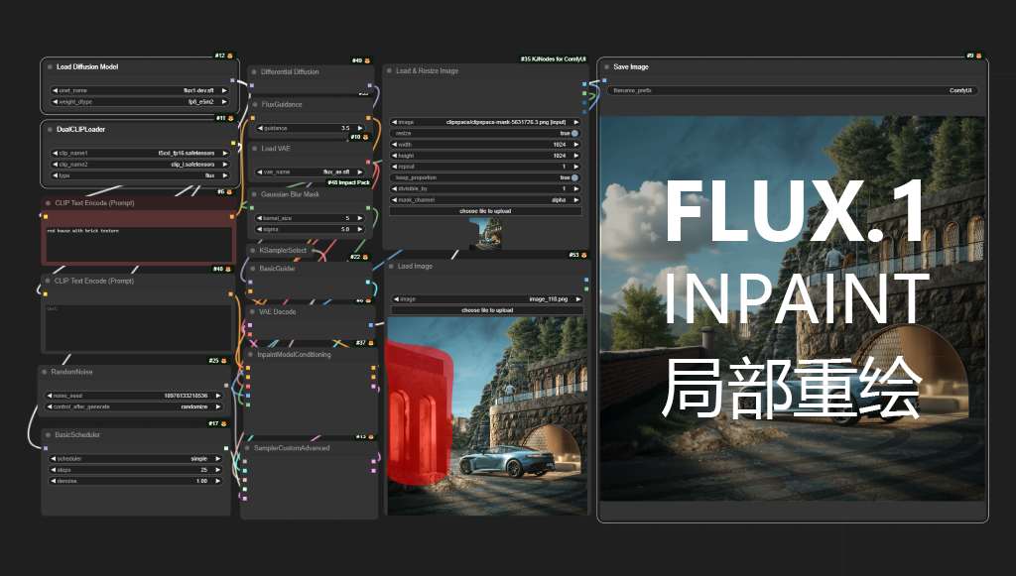This screenshot has height=576, width=1016.
Task: Increase the guidance value with right arrow
Action: (x=360, y=128)
